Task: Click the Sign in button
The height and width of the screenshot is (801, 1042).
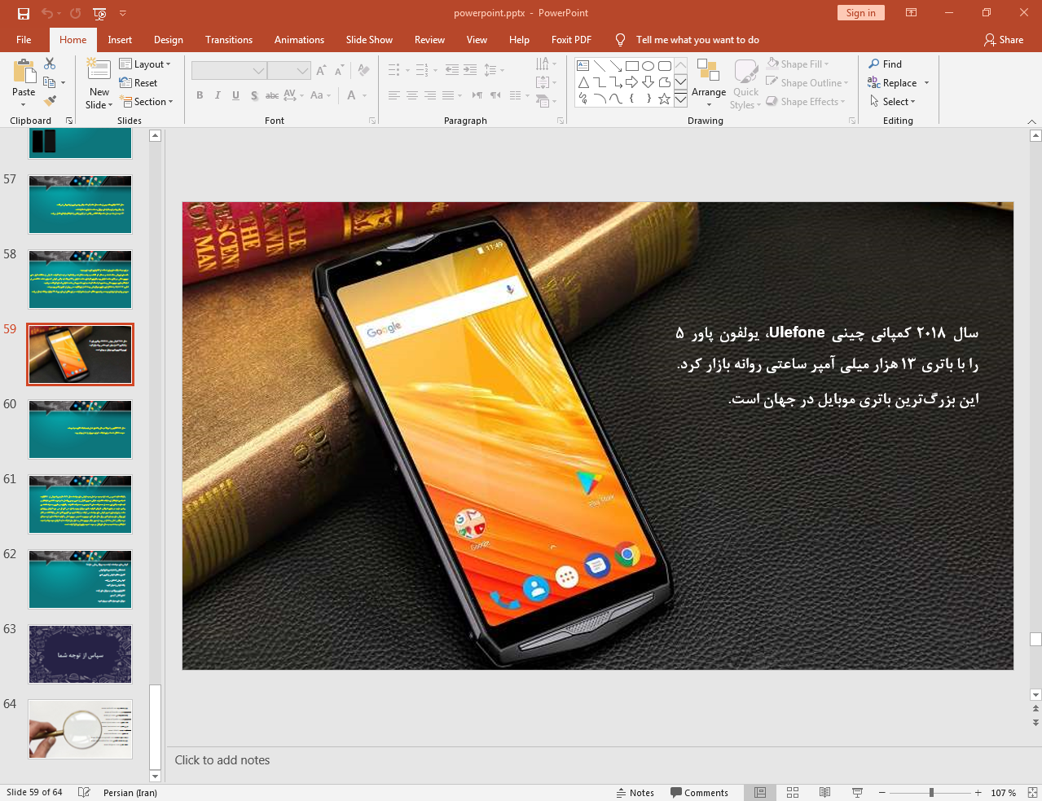Action: point(860,12)
